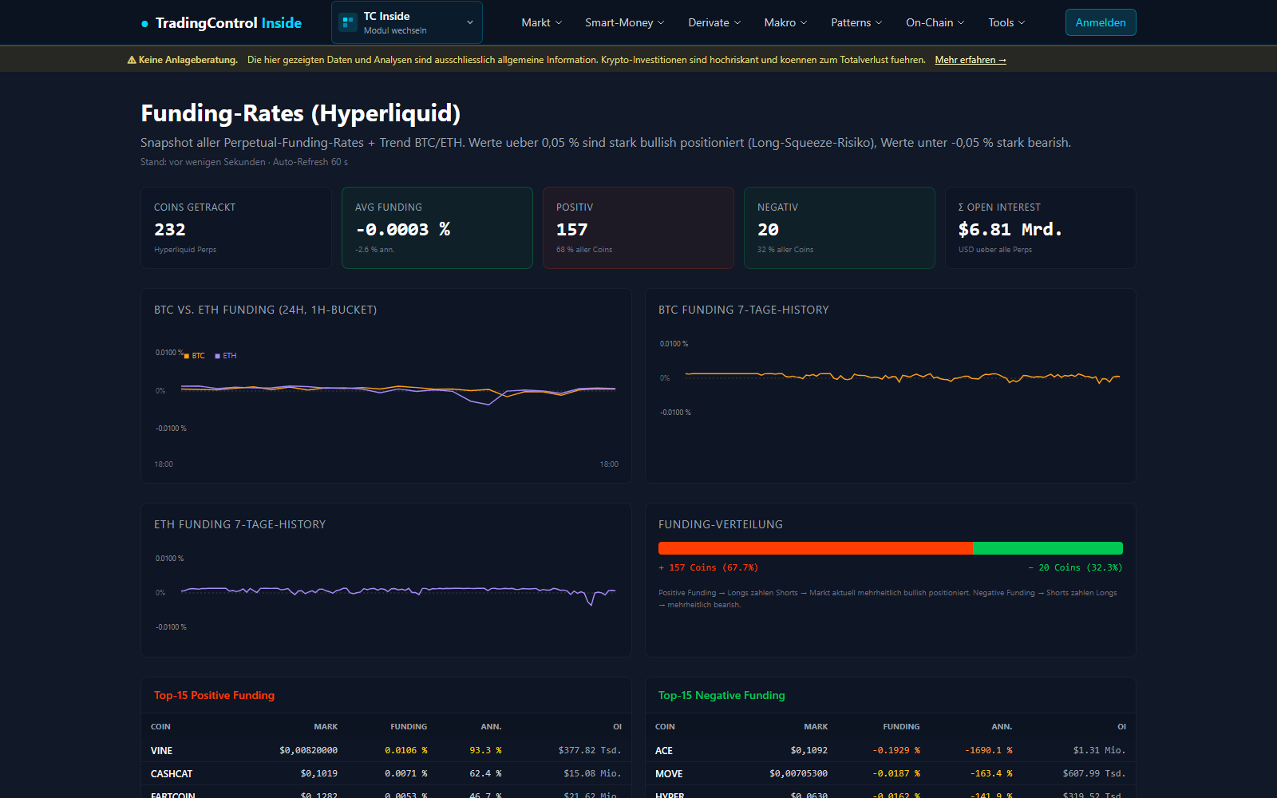
Task: Sort negative table by FUNDING column
Action: [x=901, y=727]
